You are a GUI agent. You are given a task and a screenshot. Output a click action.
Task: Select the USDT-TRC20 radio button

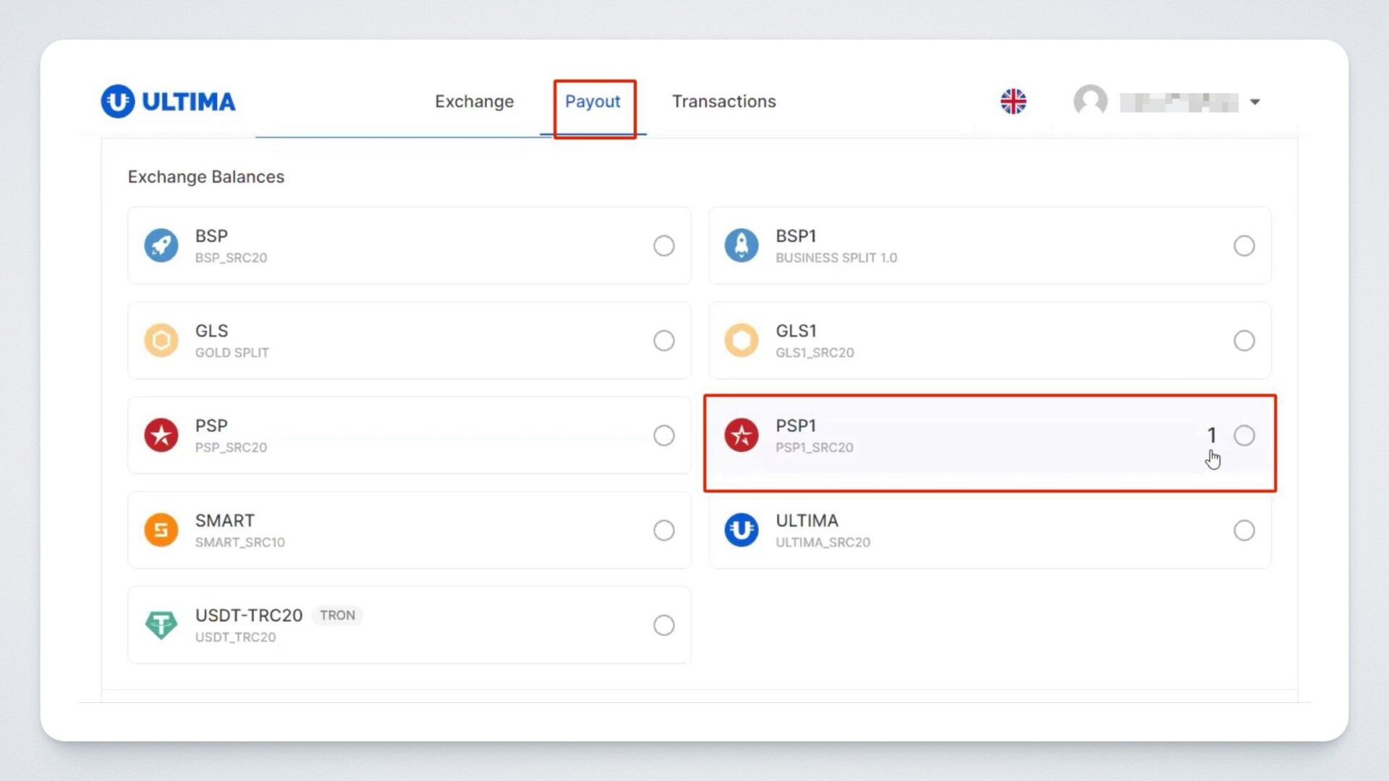[663, 625]
